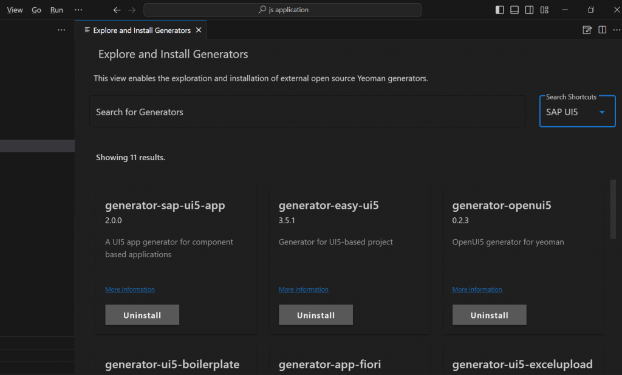Open the editor more actions menu
This screenshot has height=375, width=622.
(617, 30)
